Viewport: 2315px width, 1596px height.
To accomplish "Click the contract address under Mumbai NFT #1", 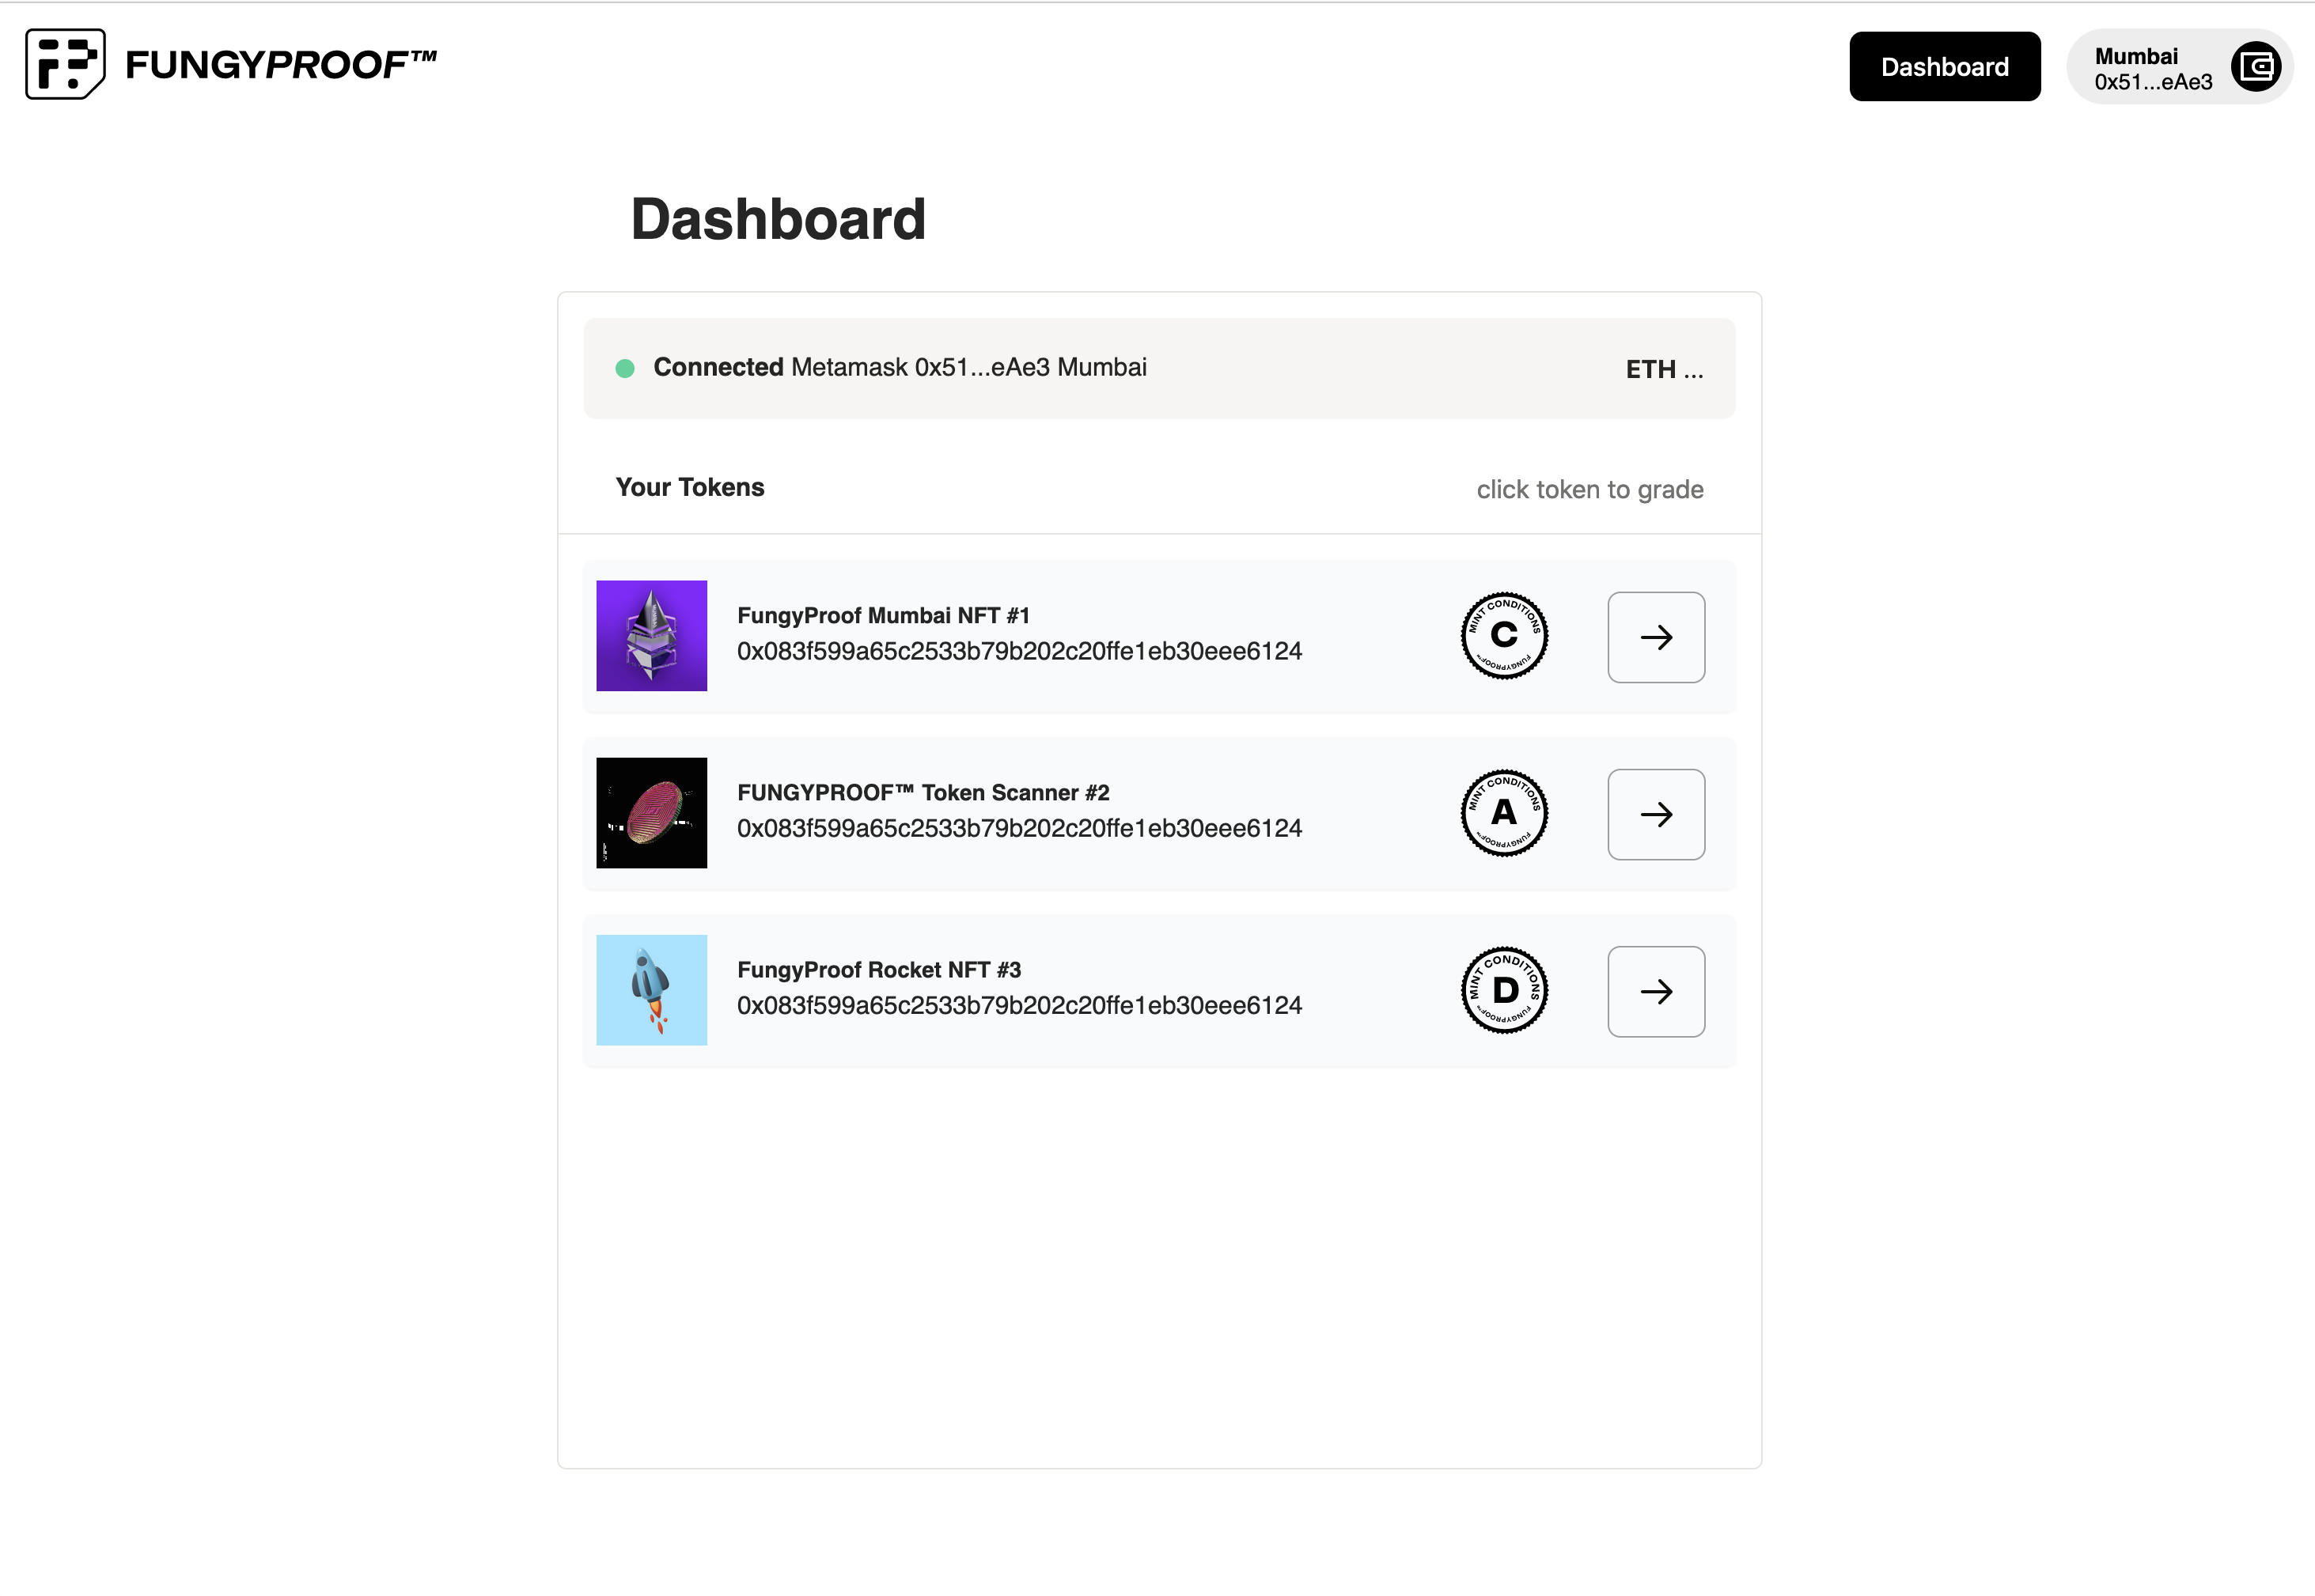I will pyautogui.click(x=1020, y=651).
